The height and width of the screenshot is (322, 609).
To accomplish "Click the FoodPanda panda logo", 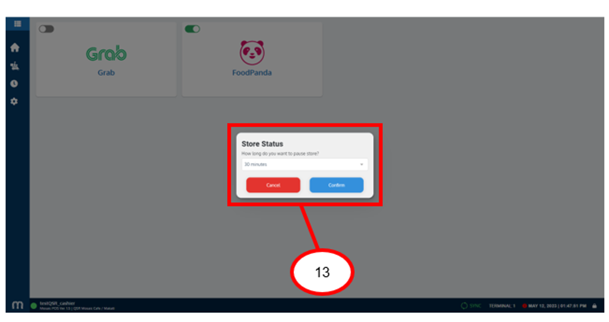I will [x=251, y=52].
